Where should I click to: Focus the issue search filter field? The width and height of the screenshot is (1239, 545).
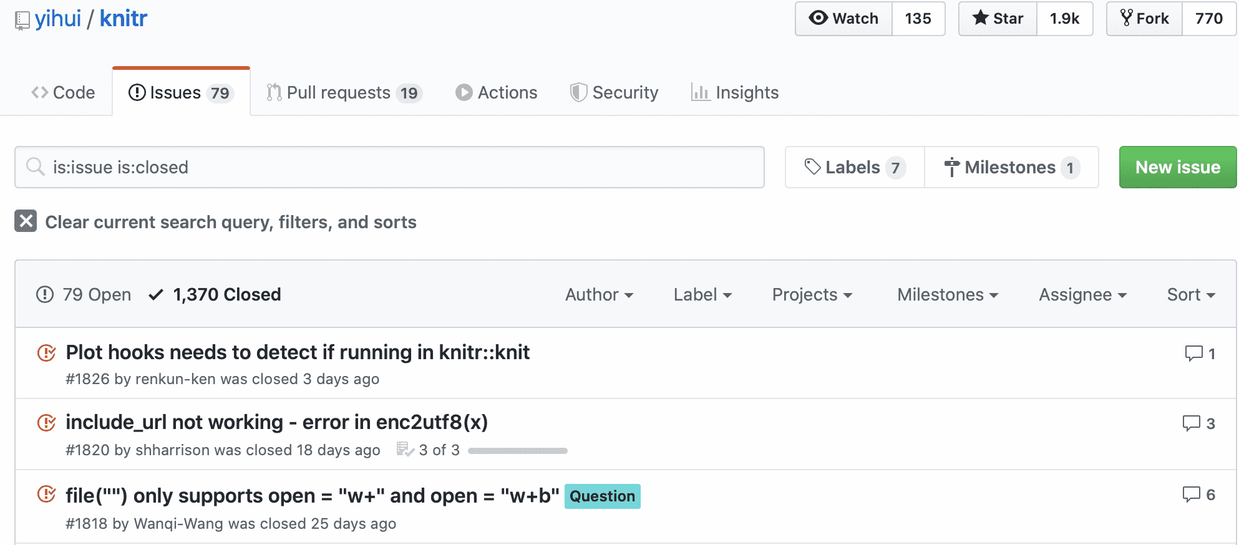(389, 167)
